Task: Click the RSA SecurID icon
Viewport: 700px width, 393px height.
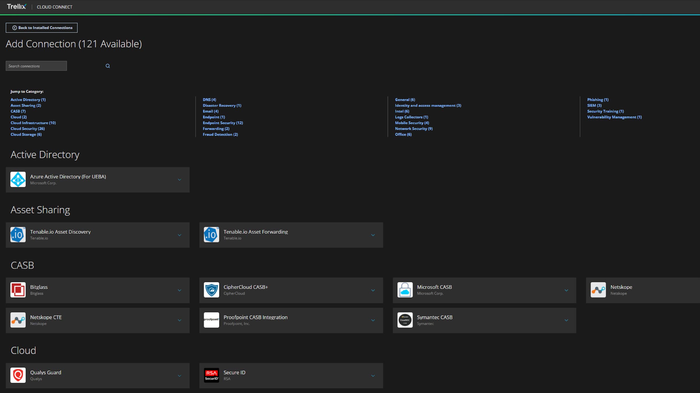Action: tap(211, 375)
